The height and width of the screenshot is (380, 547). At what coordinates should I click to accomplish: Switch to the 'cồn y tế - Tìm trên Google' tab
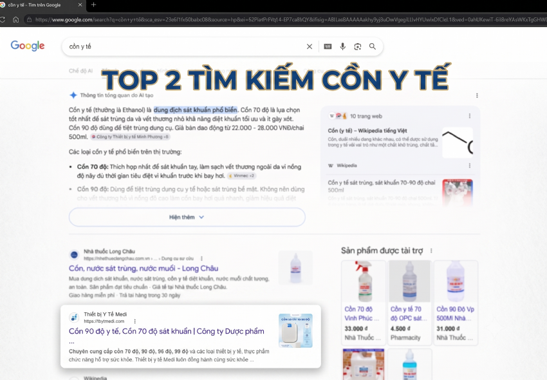35,5
